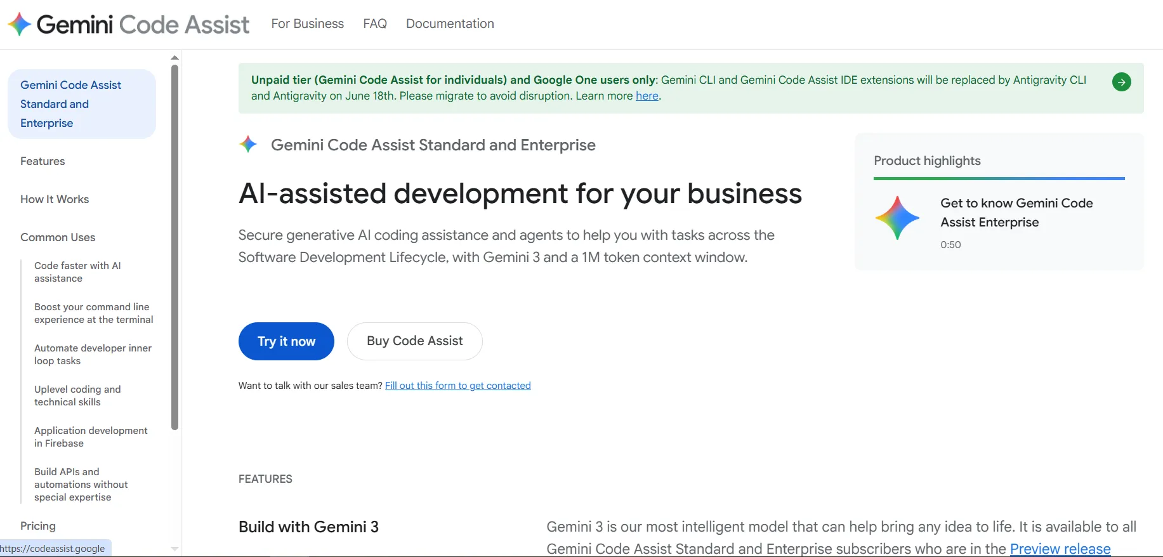Click the AI-assisted development for your business heading
The image size is (1163, 557).
520,193
